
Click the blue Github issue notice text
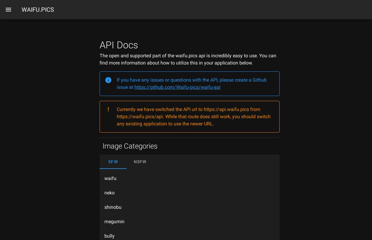192,84
